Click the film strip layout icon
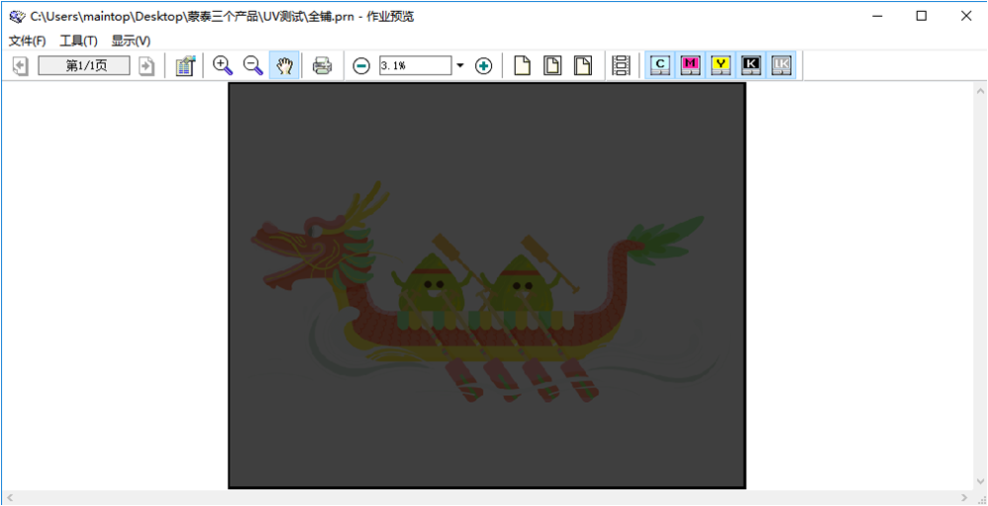The width and height of the screenshot is (988, 506). coord(622,65)
